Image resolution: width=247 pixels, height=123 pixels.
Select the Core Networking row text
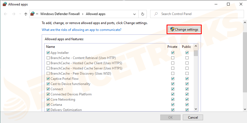click(x=63, y=99)
